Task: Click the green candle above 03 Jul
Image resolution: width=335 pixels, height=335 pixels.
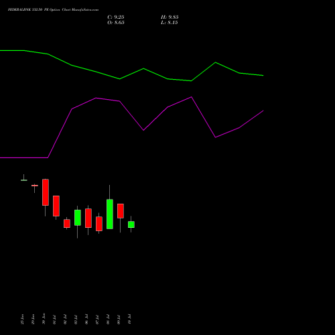Action: [78, 218]
